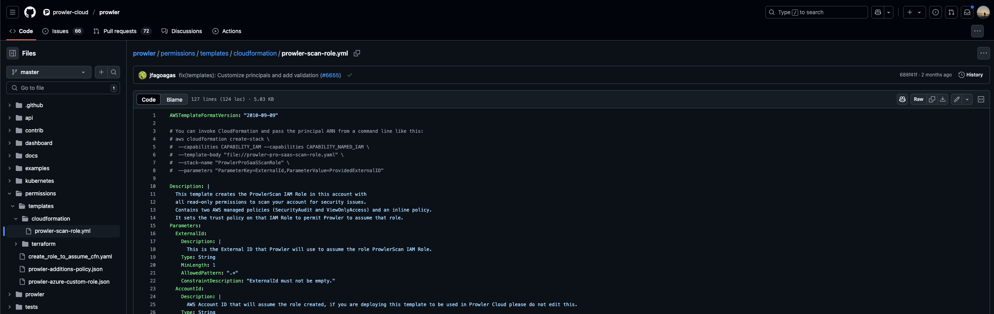This screenshot has height=314, width=994.
Task: Open the Discussions tab
Action: pos(182,31)
